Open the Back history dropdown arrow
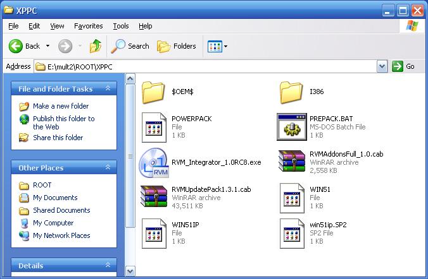This screenshot has height=279, width=428. [x=47, y=46]
